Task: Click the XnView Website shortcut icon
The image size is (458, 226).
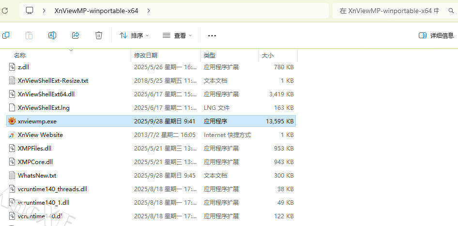Action: click(x=12, y=135)
